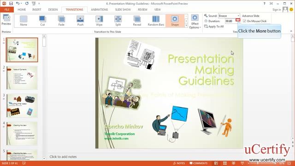This screenshot has height=166, width=295.
Task: Choose the Split transition
Action: pos(118,21)
